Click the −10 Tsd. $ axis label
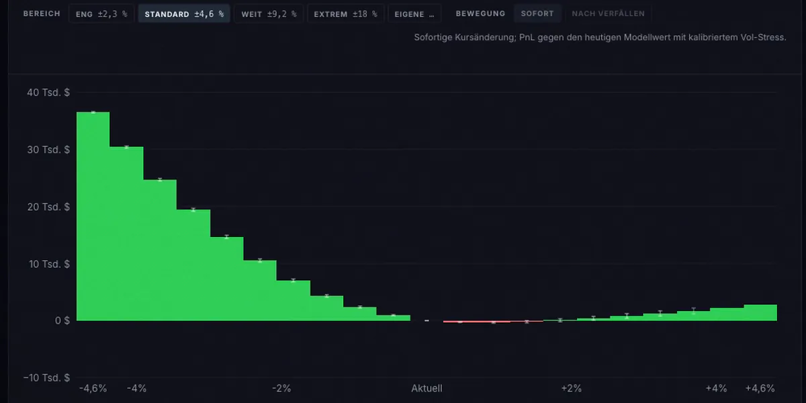The width and height of the screenshot is (806, 403). [46, 378]
